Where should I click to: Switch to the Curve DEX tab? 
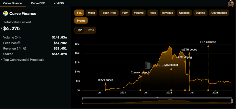(38, 3)
